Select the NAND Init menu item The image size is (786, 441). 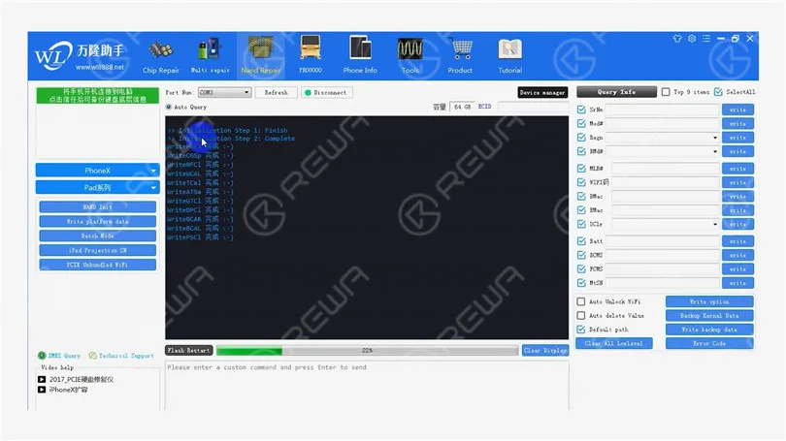[97, 206]
